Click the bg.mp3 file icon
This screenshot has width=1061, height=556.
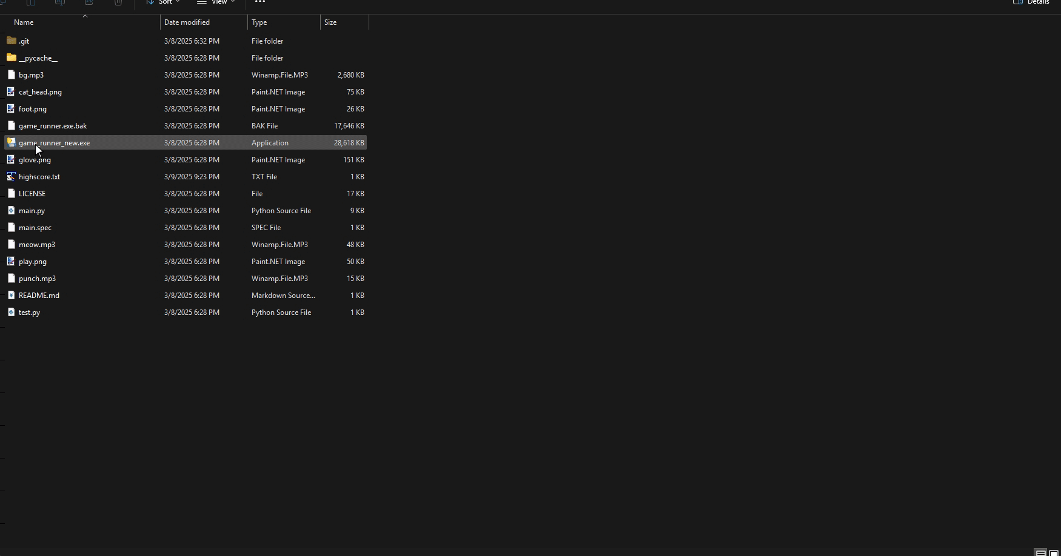tap(12, 74)
